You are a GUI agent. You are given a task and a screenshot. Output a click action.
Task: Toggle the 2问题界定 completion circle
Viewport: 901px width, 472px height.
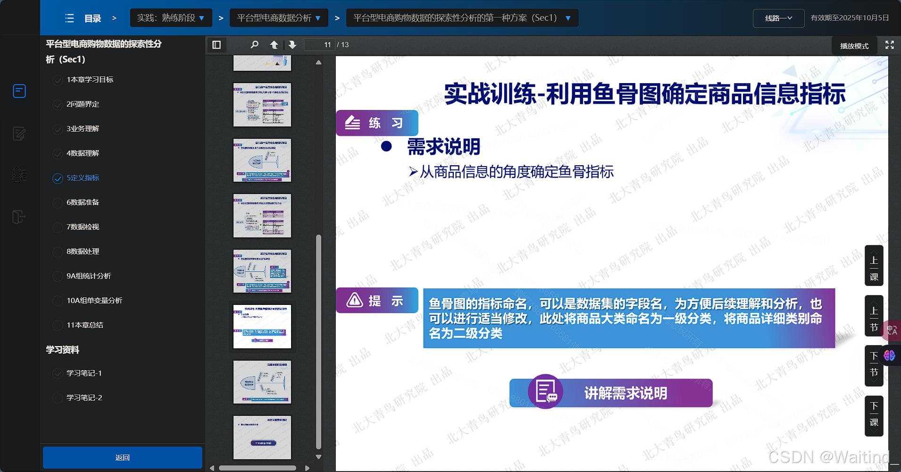[x=58, y=105]
